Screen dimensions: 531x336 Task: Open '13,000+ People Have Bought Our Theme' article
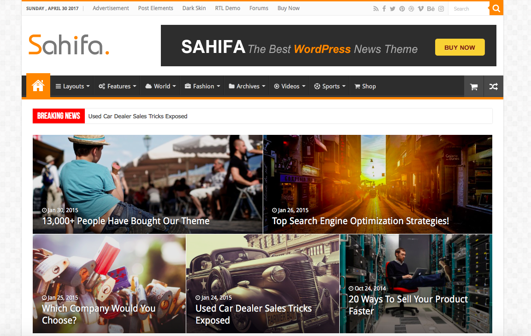(126, 221)
